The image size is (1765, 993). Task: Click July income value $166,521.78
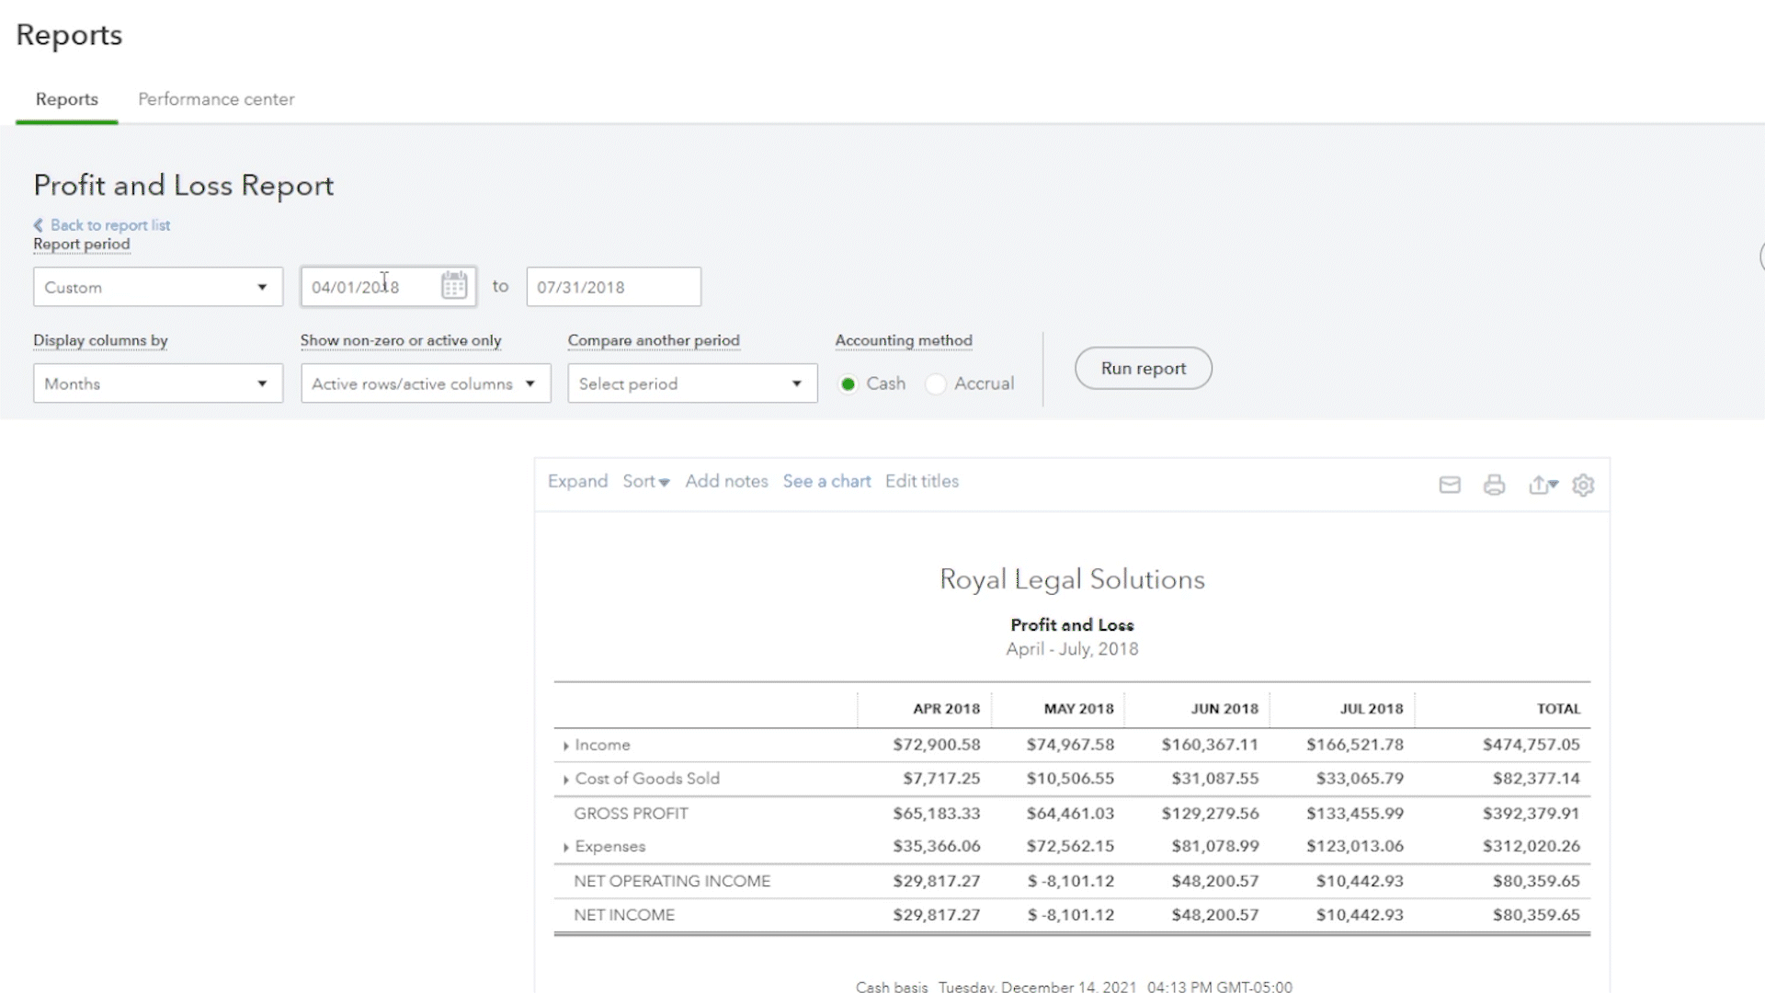point(1355,745)
